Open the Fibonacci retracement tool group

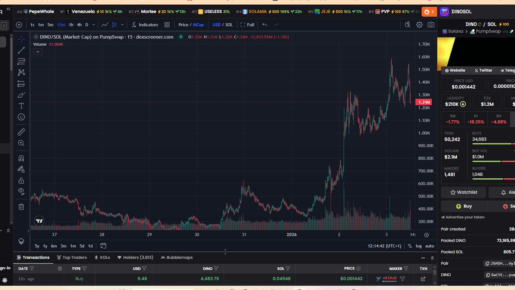21,61
